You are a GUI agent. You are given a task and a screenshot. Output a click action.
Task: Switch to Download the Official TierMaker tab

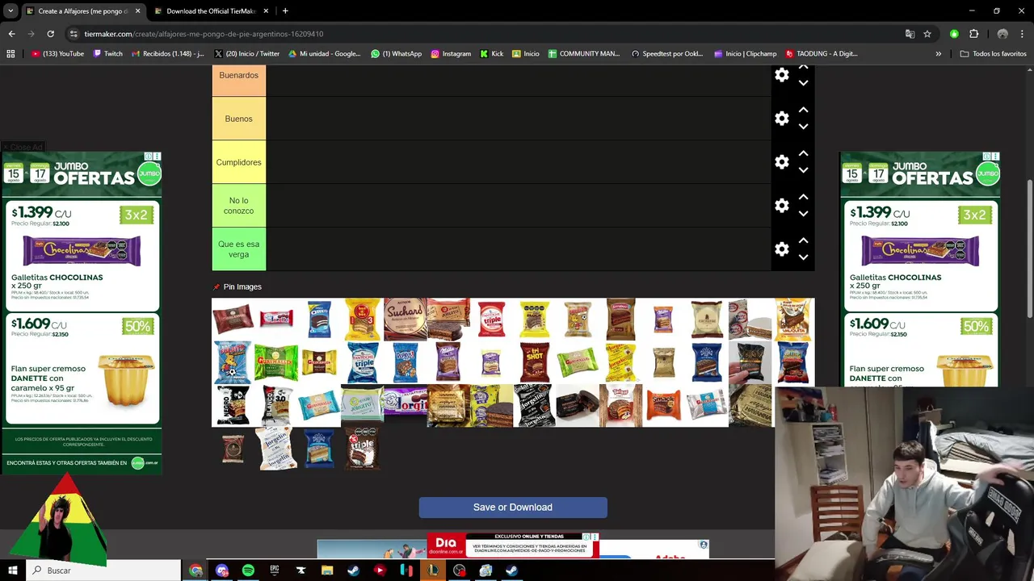pos(210,11)
